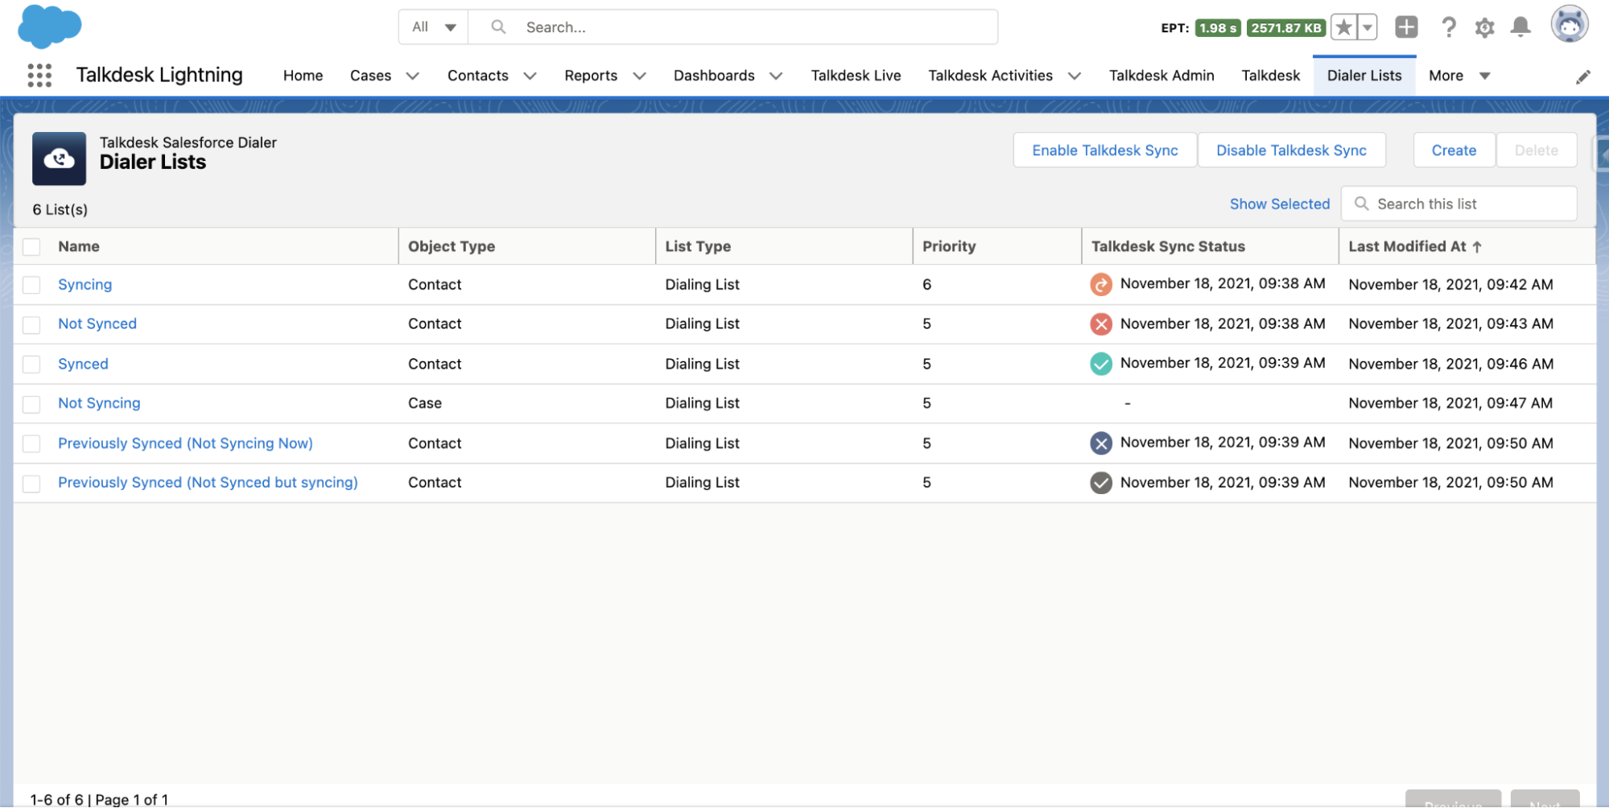Open the Not Syncing list link

pyautogui.click(x=99, y=404)
